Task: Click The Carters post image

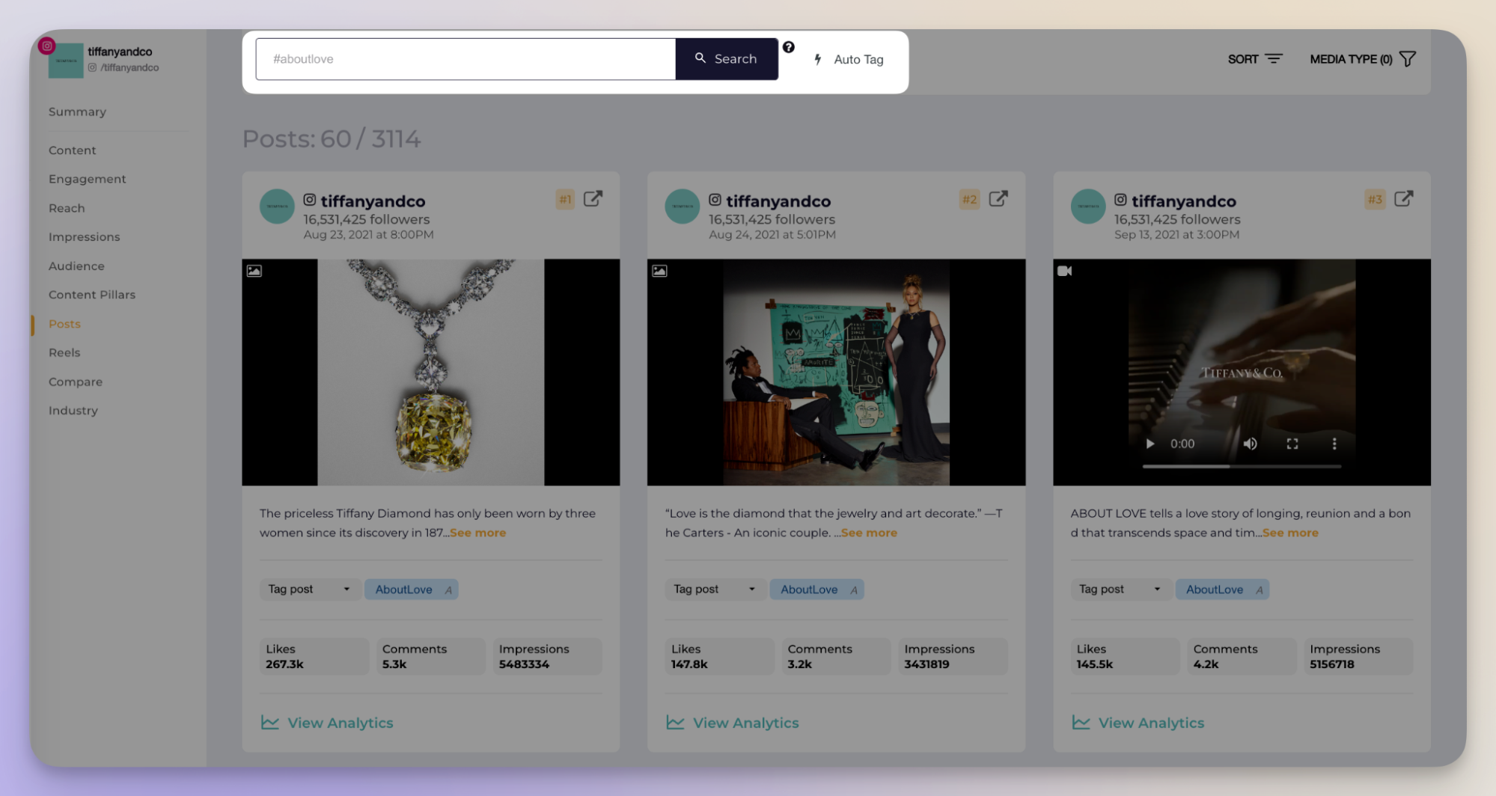Action: pos(836,373)
